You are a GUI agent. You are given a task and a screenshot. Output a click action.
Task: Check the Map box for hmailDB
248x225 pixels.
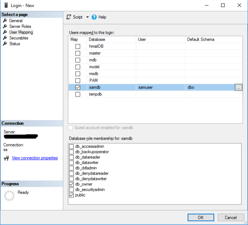(78, 46)
